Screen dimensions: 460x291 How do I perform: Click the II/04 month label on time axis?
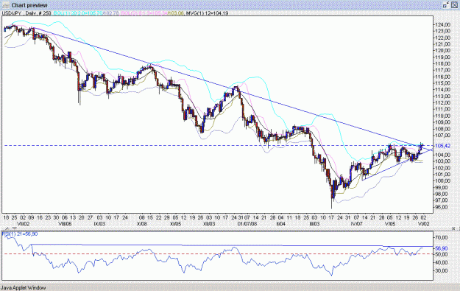tap(280, 224)
